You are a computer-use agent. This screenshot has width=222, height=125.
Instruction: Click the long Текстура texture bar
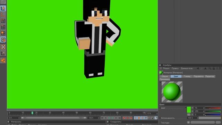[x=203, y=123]
